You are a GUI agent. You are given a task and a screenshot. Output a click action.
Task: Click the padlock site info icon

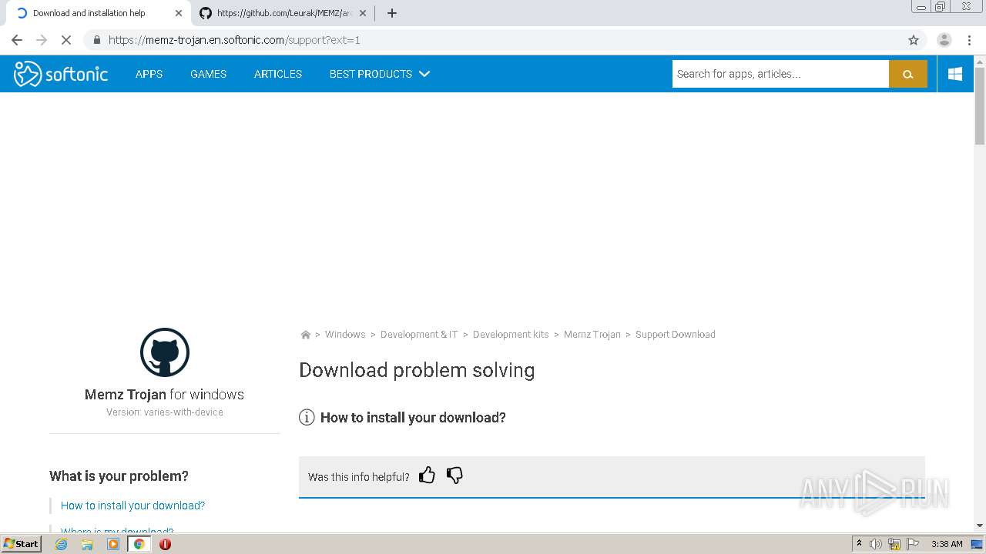[96, 40]
